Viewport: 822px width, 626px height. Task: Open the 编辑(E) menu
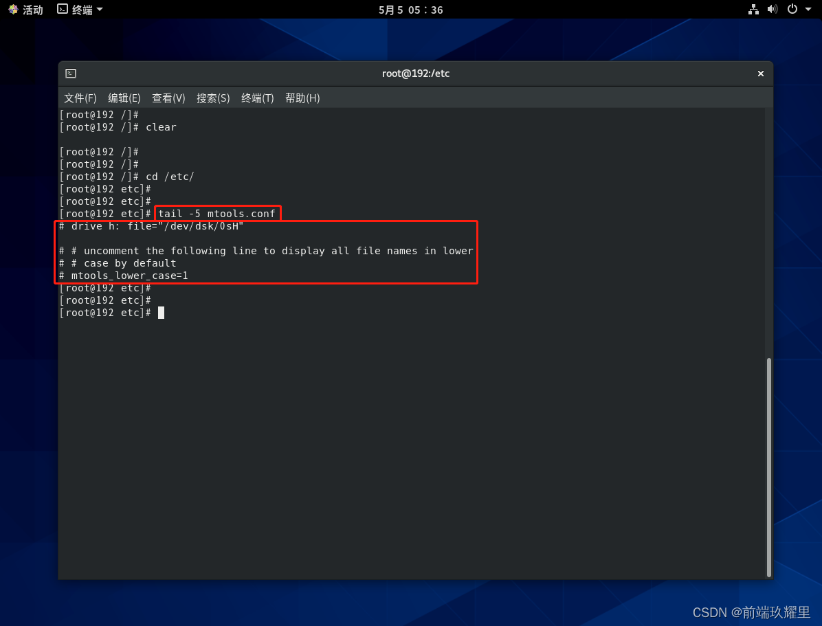tap(124, 98)
